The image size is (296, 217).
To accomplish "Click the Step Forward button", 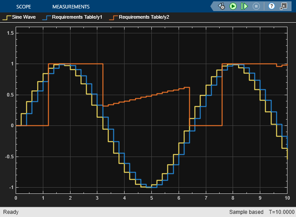I will (x=245, y=6).
